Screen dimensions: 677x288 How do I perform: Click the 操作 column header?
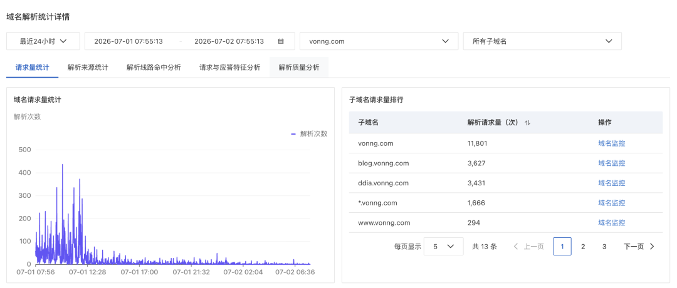[604, 123]
